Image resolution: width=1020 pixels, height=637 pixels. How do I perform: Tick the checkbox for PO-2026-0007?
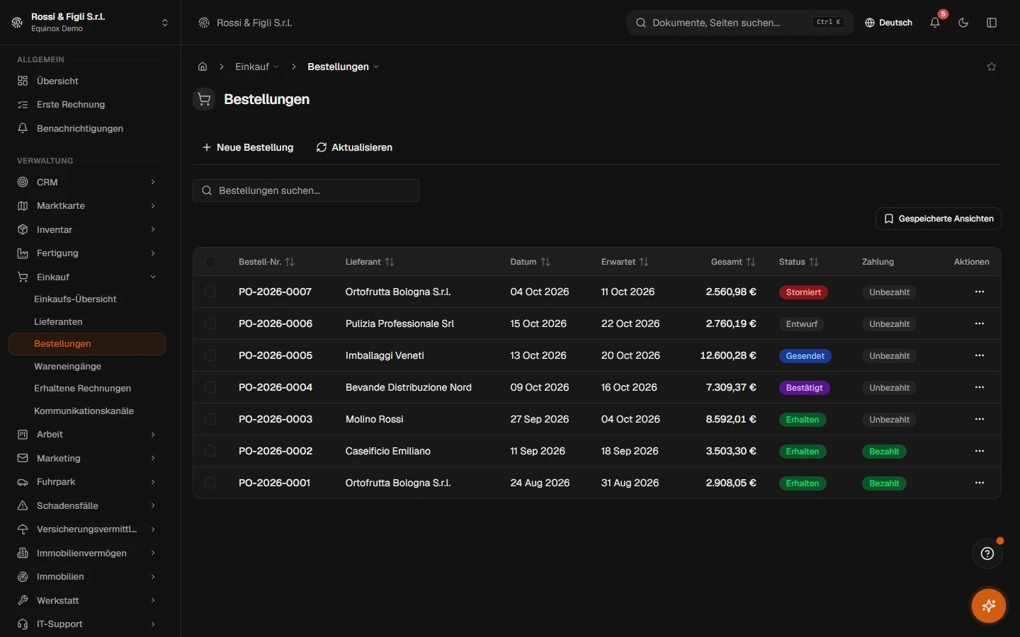click(x=210, y=292)
